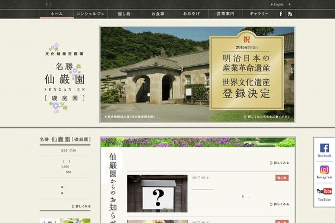Click 詳しくみる link in left sidebar
Screen dimensions: 335x223
point(81,206)
